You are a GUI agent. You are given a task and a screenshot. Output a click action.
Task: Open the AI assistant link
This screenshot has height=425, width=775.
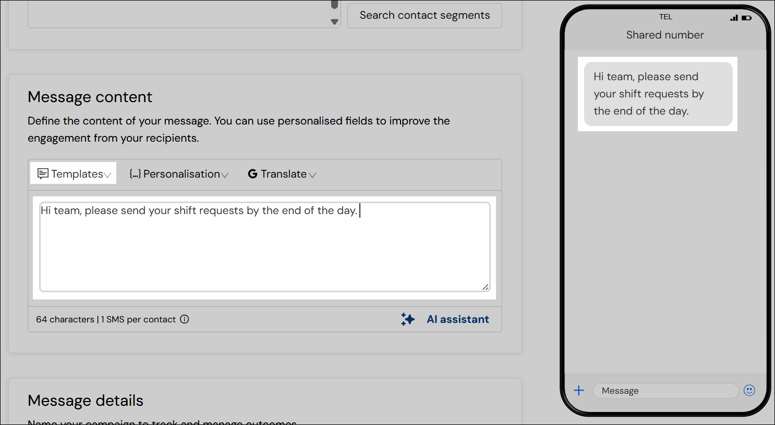click(457, 319)
